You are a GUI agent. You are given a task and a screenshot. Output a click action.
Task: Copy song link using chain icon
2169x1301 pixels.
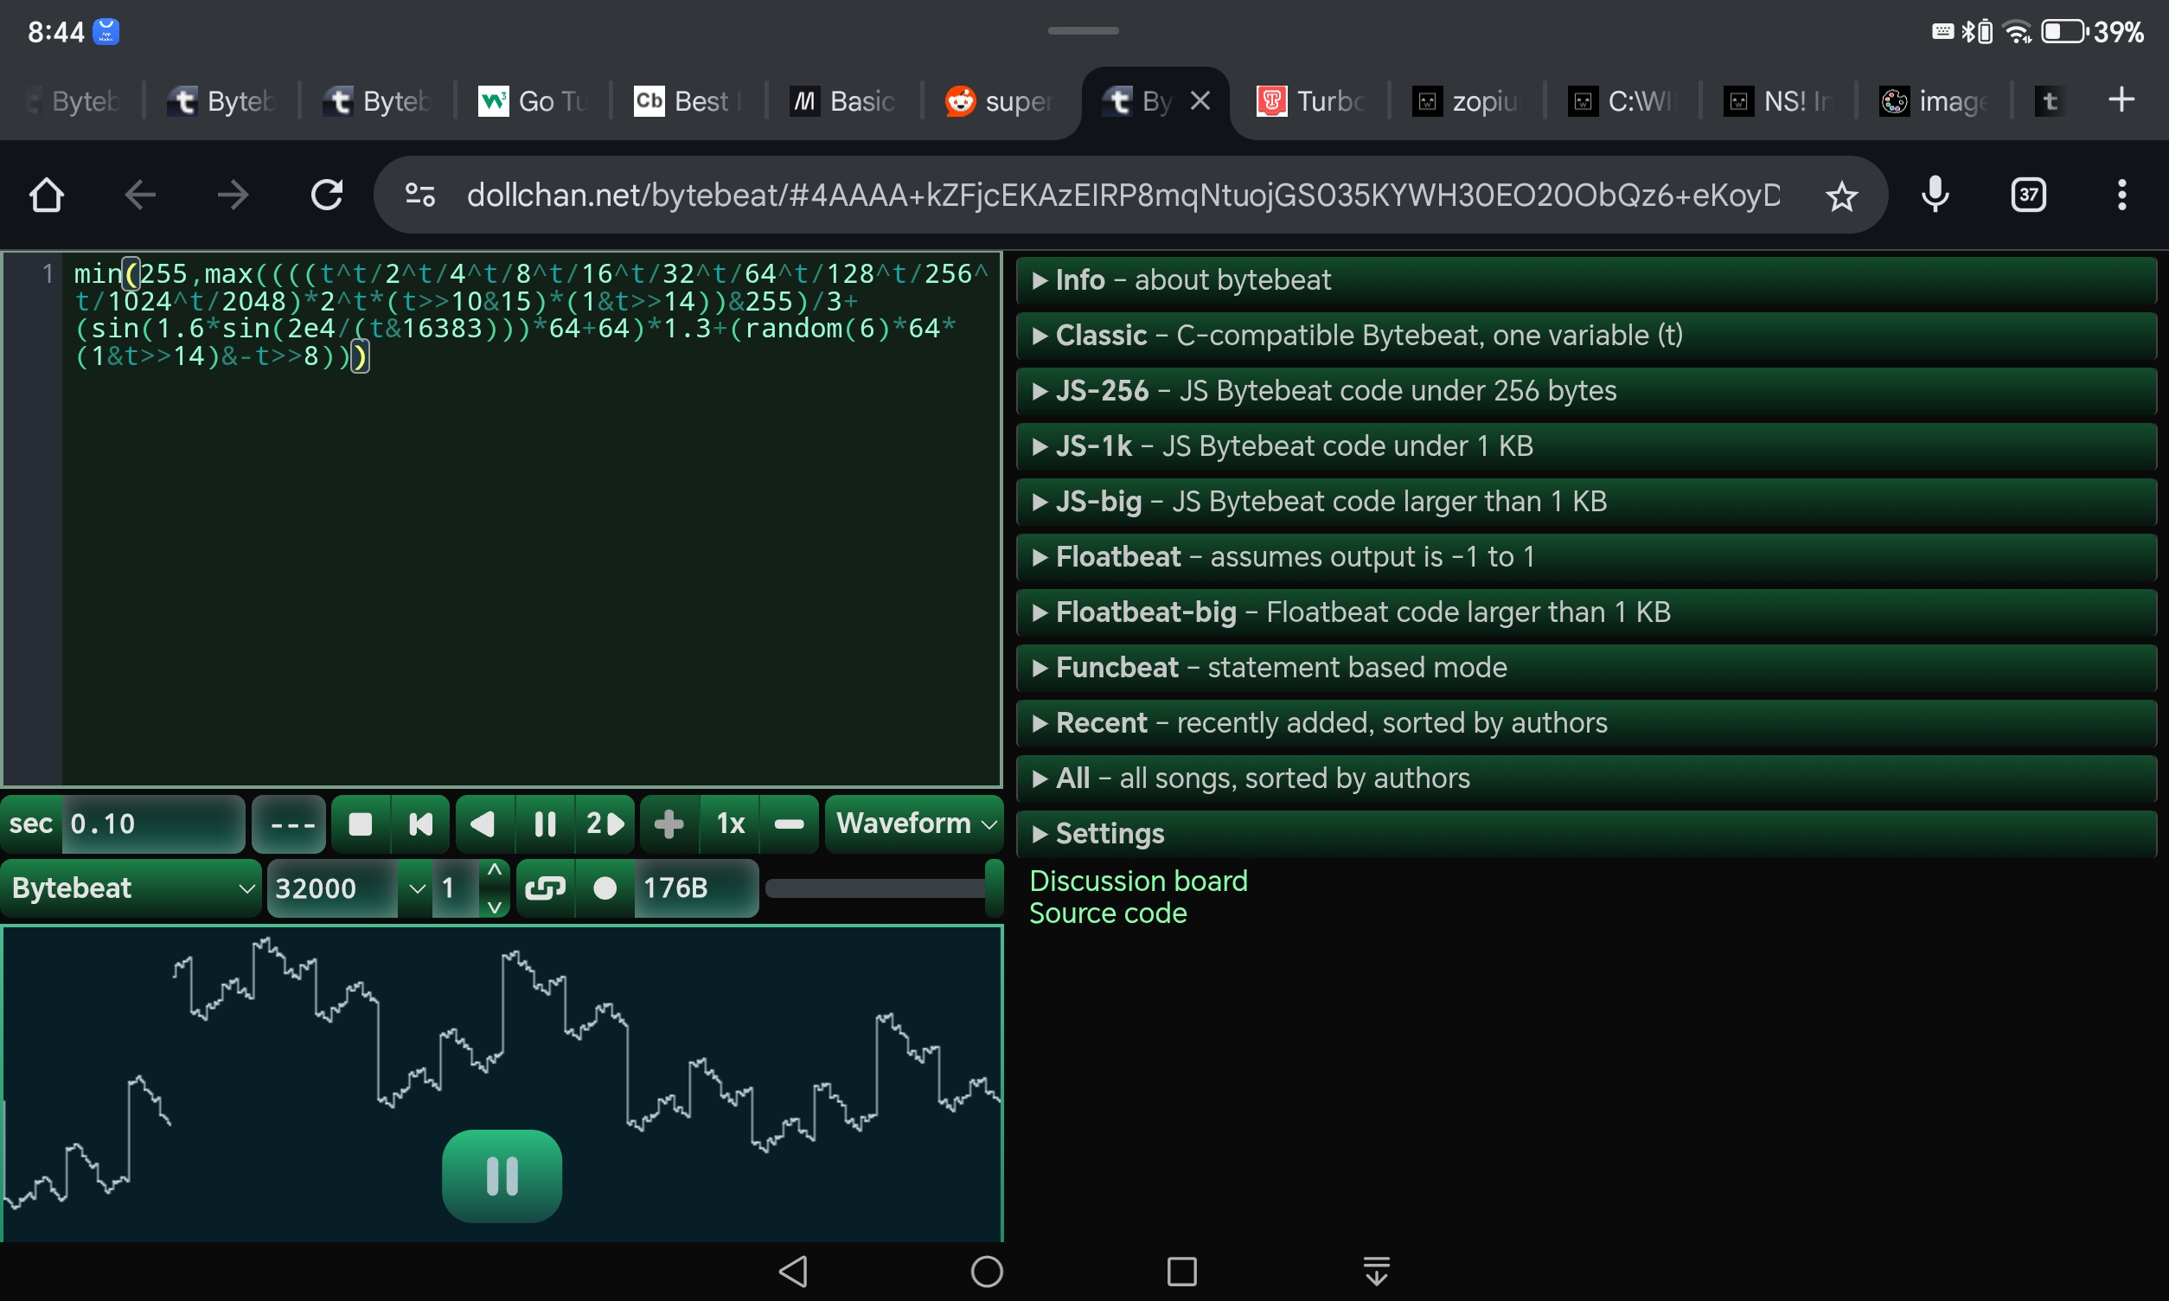[x=545, y=888]
